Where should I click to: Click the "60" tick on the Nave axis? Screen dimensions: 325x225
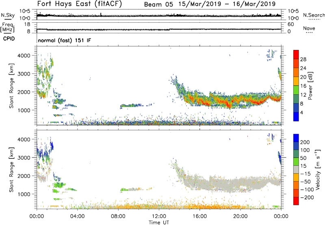pos(290,24)
